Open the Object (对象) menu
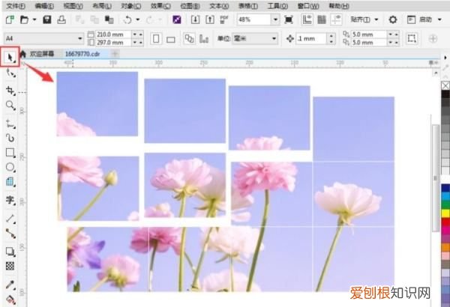Viewport: 450px width, 307px height. click(x=131, y=6)
